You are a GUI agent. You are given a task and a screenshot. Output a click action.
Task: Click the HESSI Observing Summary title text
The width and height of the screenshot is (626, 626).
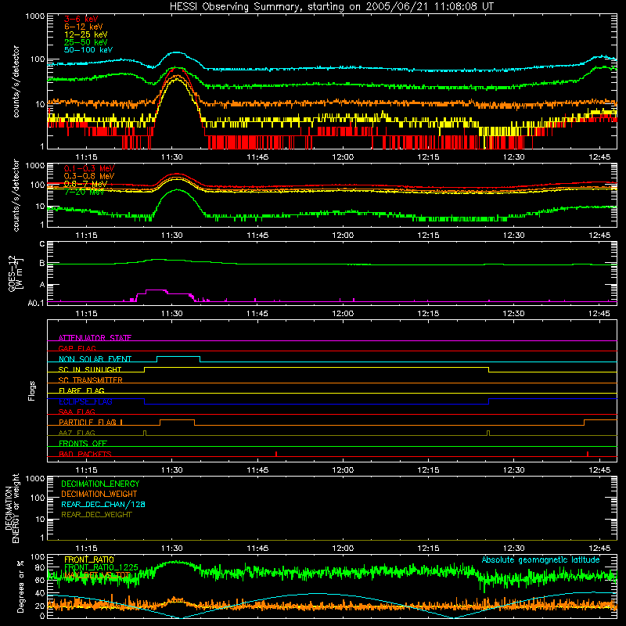(331, 7)
